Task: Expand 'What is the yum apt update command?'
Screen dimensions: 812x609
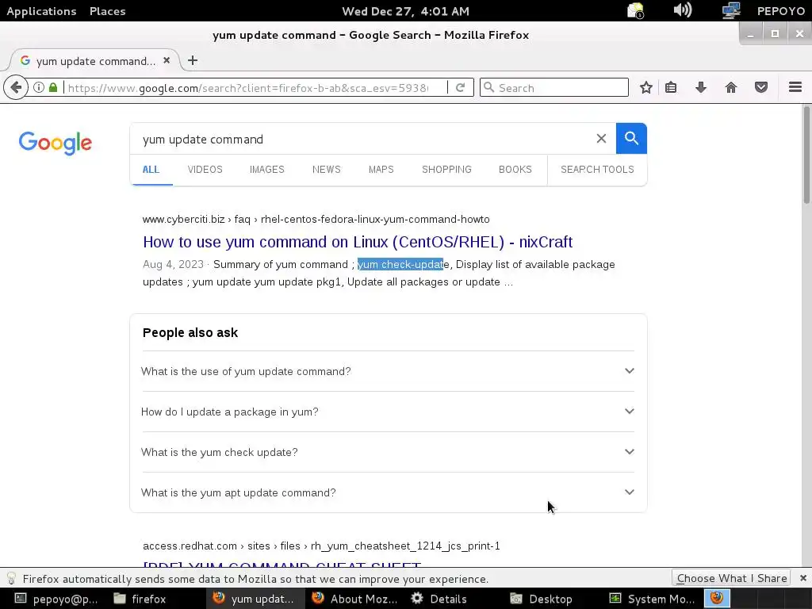Action: pyautogui.click(x=388, y=492)
